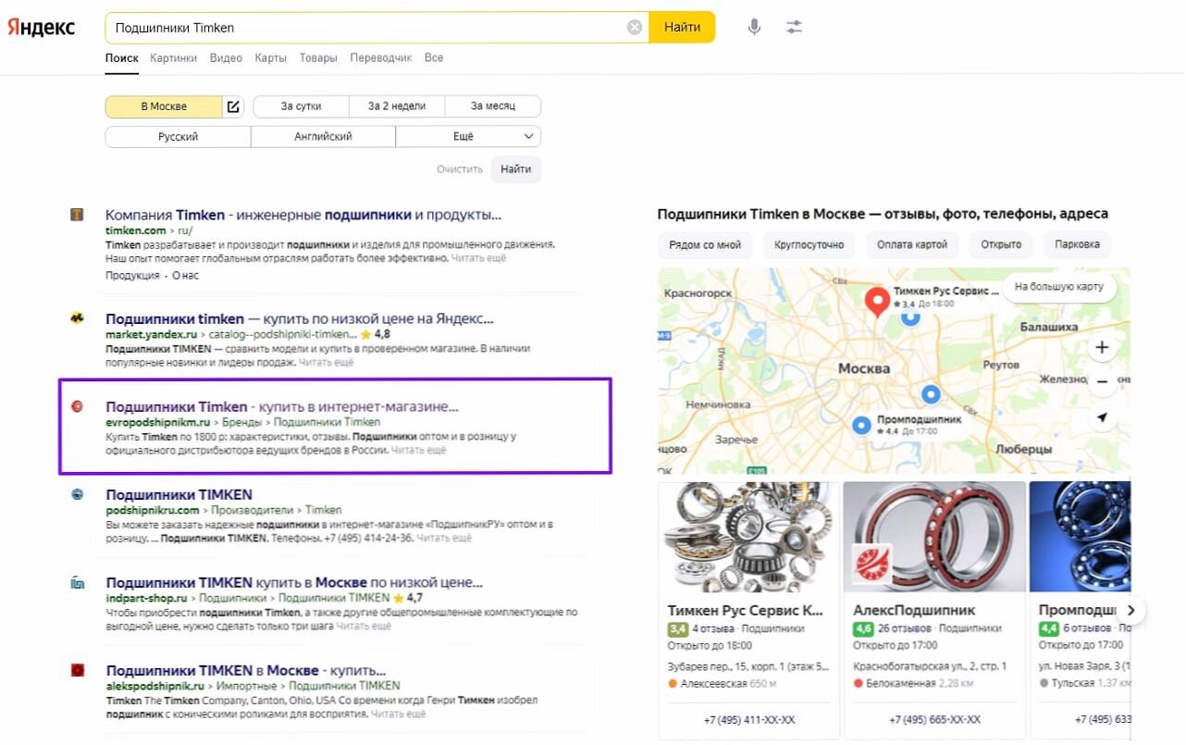Screen dimensions: 1186x745
Task: Click the indpart-shop.ru favicon
Action: click(x=78, y=582)
